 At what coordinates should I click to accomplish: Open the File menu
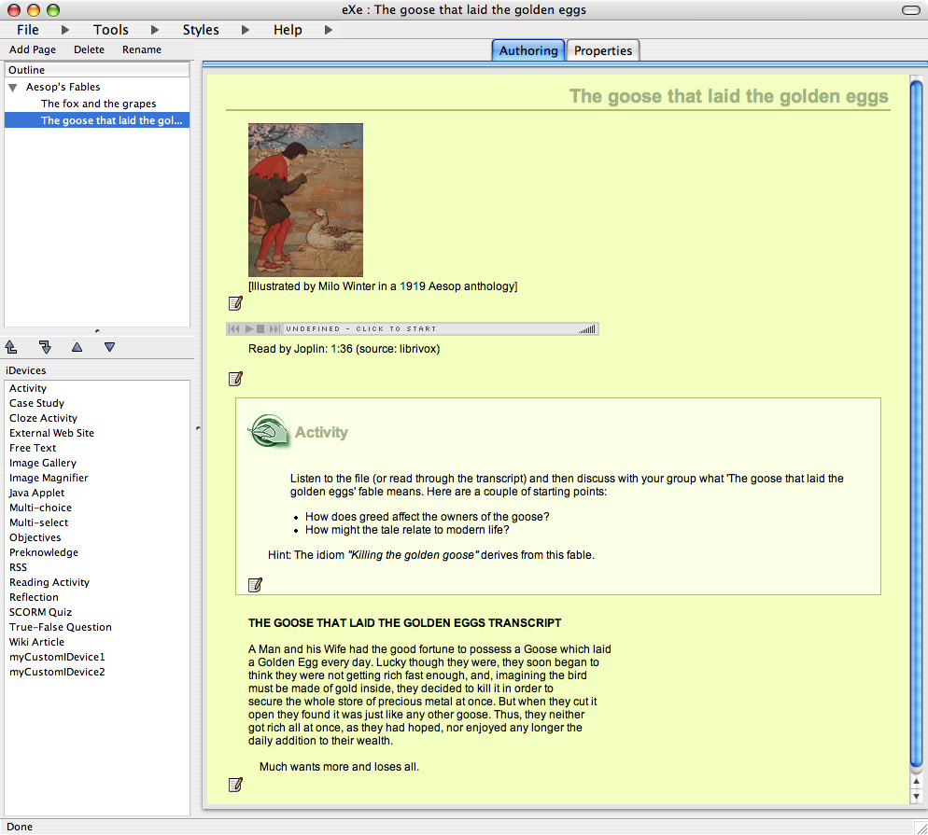point(28,30)
